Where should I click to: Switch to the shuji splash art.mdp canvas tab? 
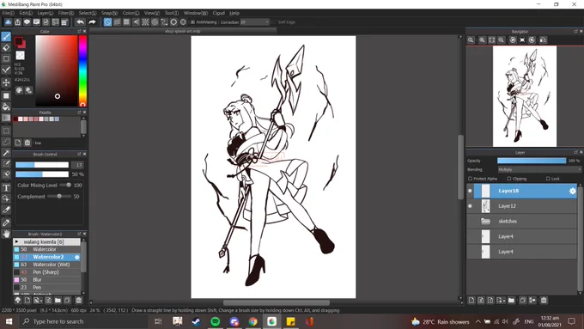pos(182,31)
